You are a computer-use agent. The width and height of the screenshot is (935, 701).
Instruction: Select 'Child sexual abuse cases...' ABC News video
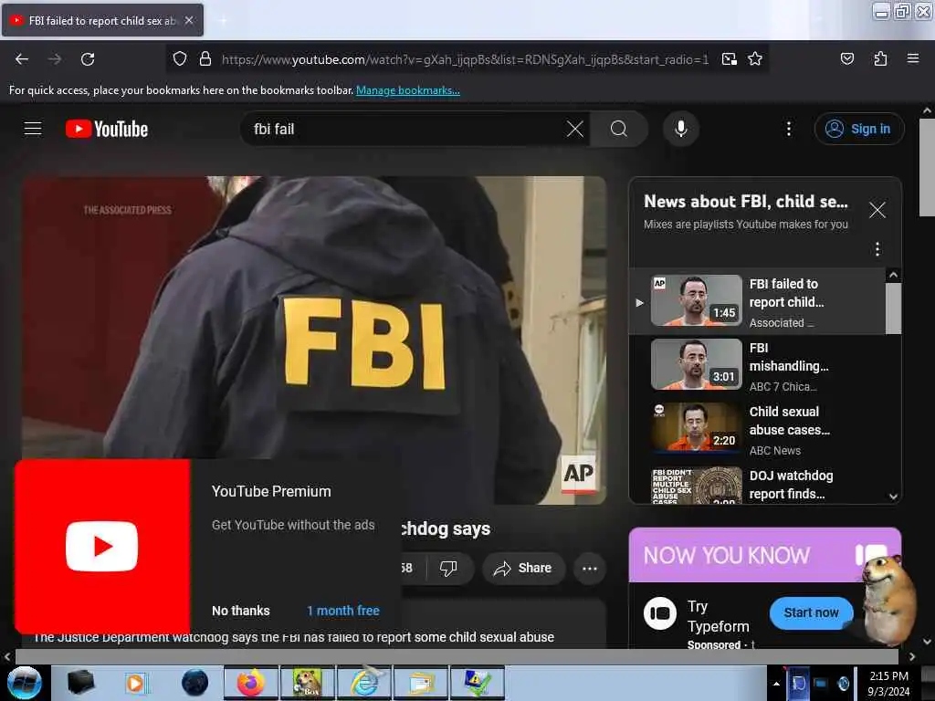[x=757, y=429]
